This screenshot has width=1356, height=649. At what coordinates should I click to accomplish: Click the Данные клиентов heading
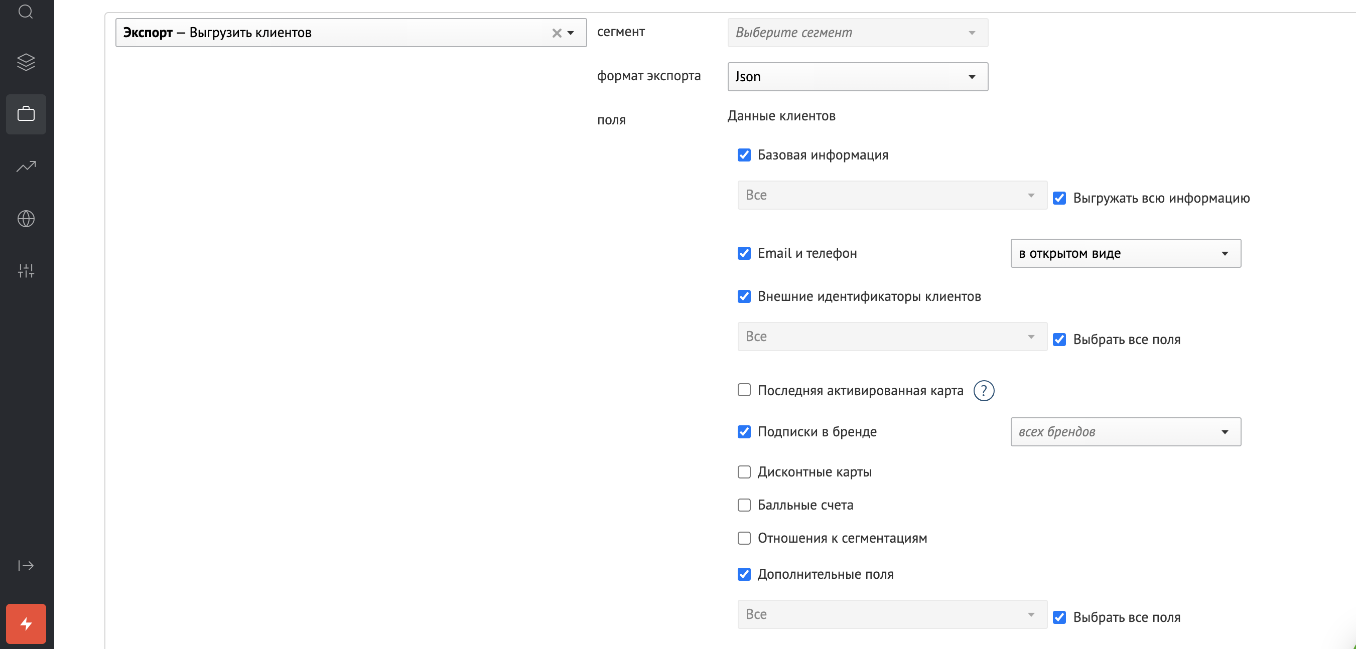(781, 116)
